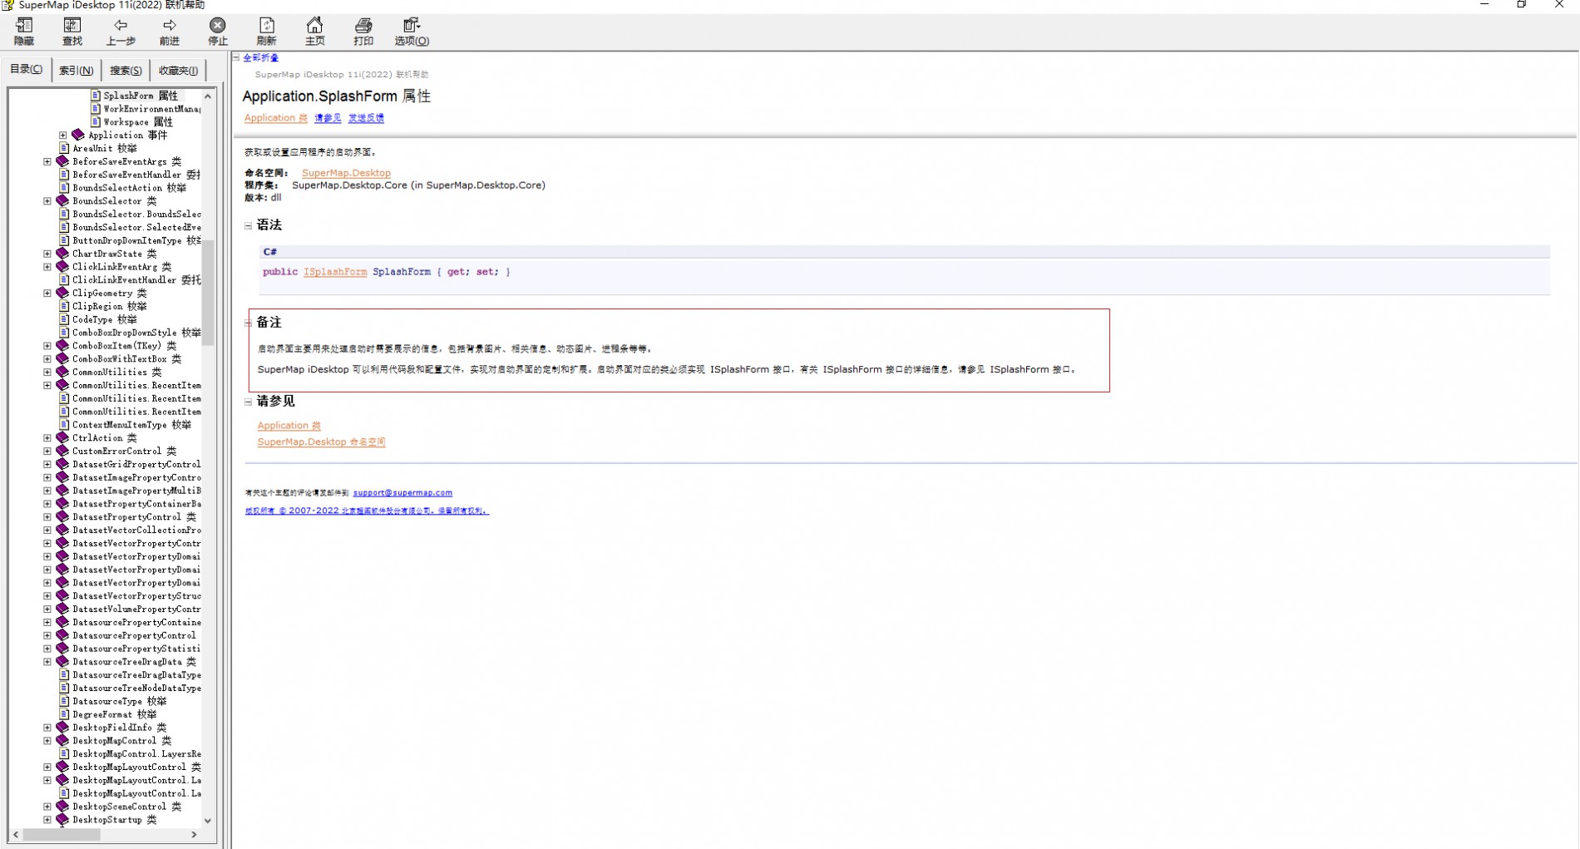Switch to the 搜索(S) tab

(x=126, y=71)
